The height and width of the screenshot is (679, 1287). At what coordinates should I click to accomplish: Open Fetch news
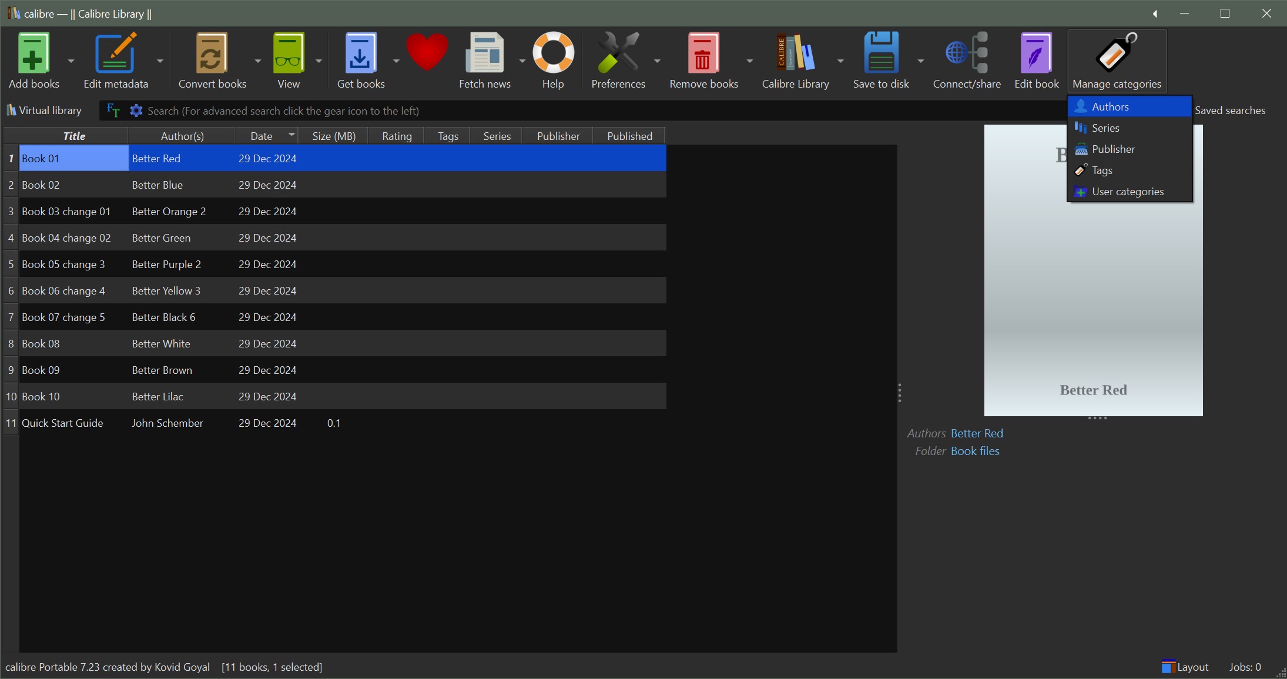(x=484, y=54)
